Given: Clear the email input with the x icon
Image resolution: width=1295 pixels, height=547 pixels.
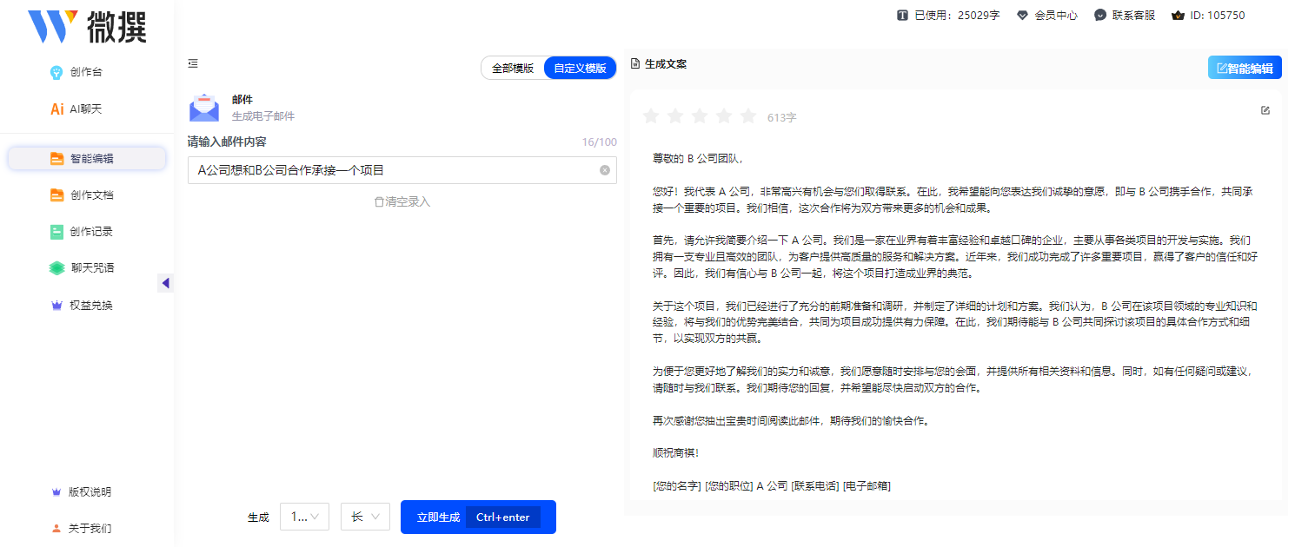Looking at the screenshot, I should point(604,170).
